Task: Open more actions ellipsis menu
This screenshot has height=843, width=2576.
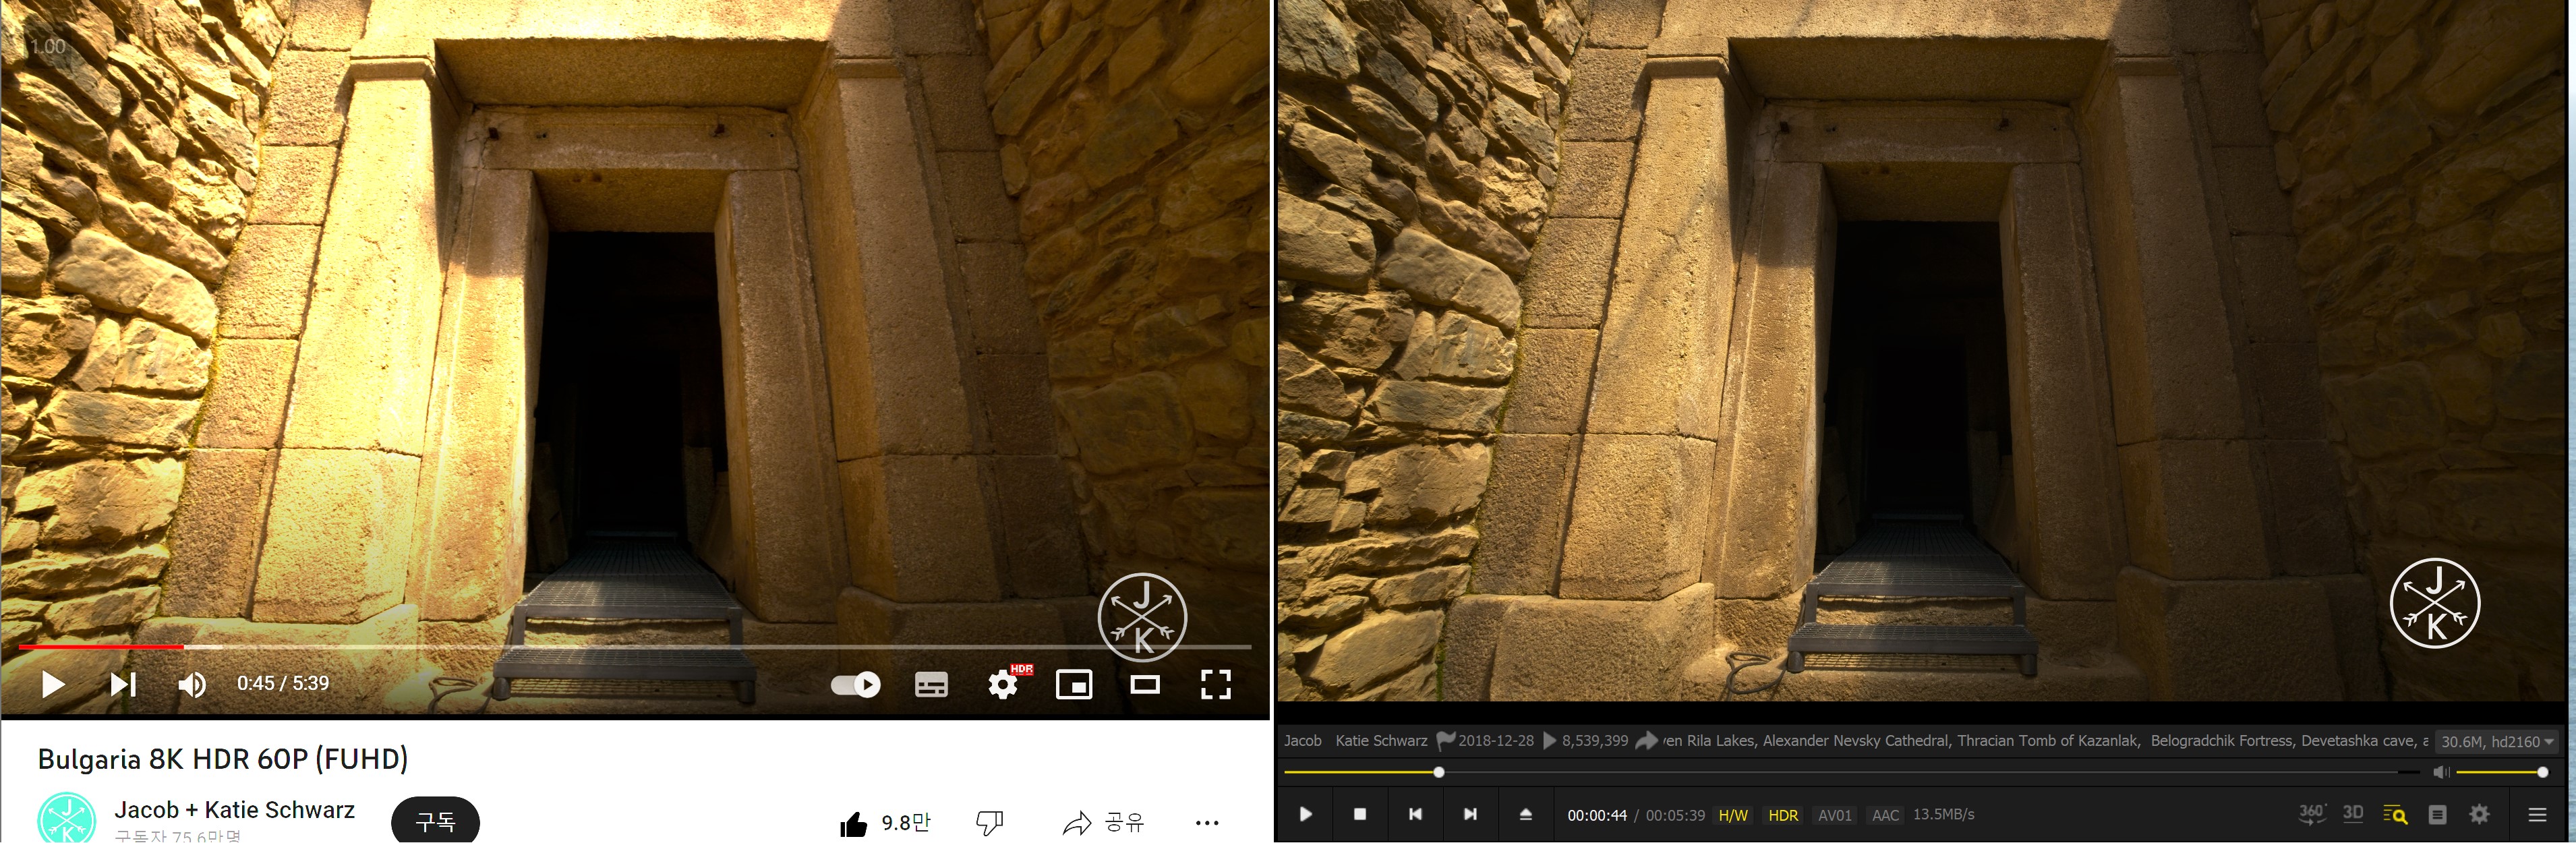Action: pyautogui.click(x=1207, y=823)
